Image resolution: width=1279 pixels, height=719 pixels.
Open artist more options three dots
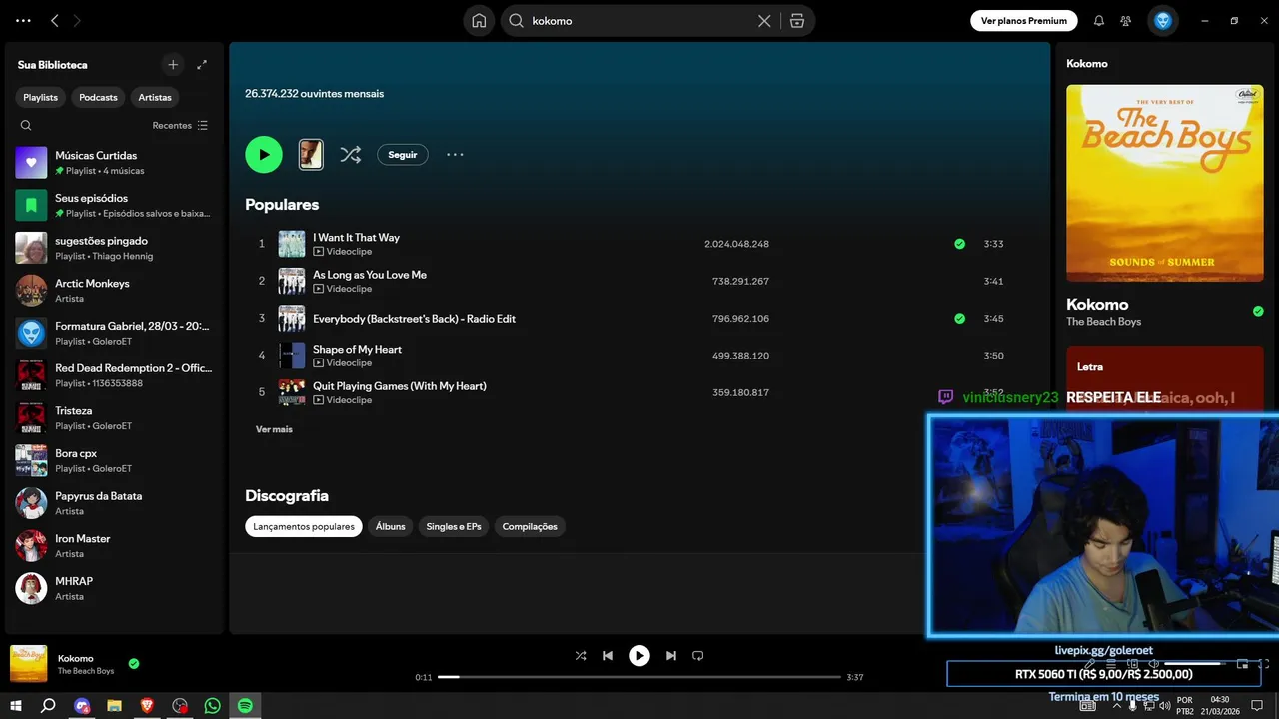coord(455,155)
